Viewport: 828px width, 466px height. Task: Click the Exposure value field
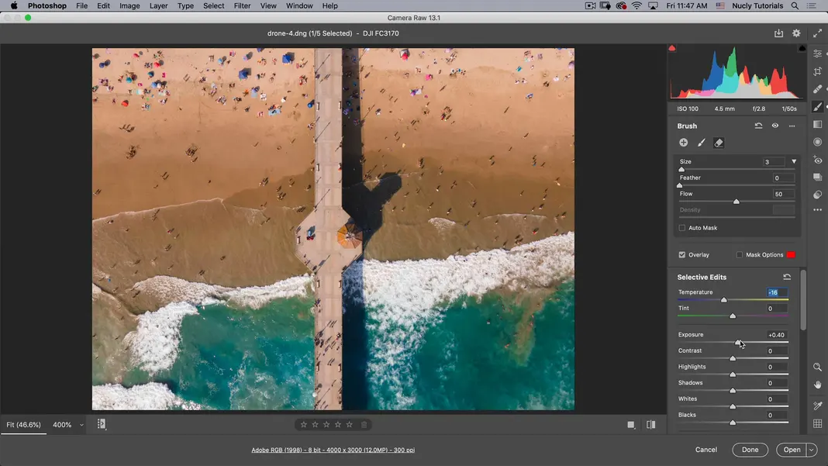click(776, 335)
